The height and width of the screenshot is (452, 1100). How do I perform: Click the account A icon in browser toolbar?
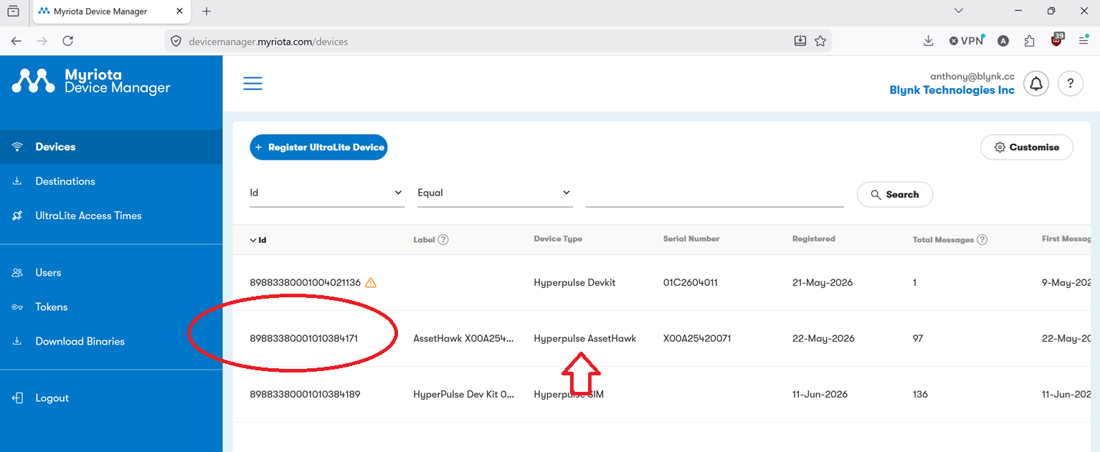(1003, 41)
